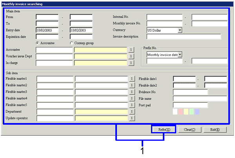235x158 pixels.
Task: Pick the pink post pad color swatch
Action: [x=180, y=112]
